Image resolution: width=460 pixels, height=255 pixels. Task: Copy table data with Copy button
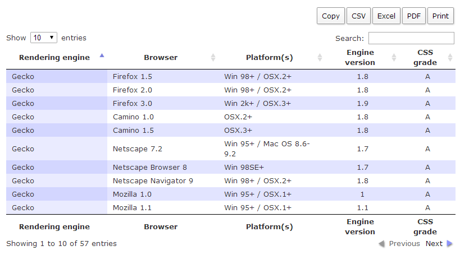click(331, 16)
